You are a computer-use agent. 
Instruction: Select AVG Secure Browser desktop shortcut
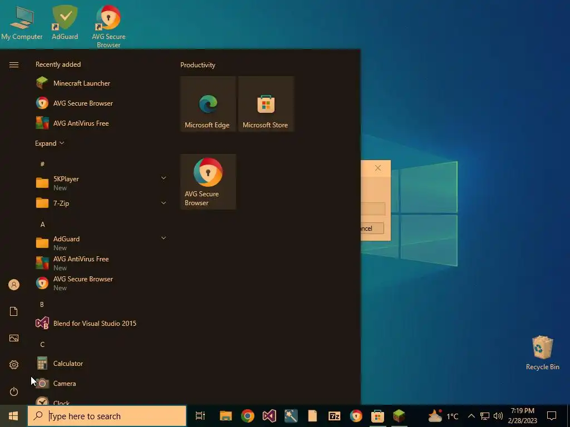[x=109, y=27]
